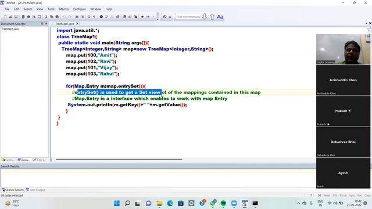Image resolution: width=372 pixels, height=209 pixels.
Task: Open the Help menu
Action: [x=109, y=9]
